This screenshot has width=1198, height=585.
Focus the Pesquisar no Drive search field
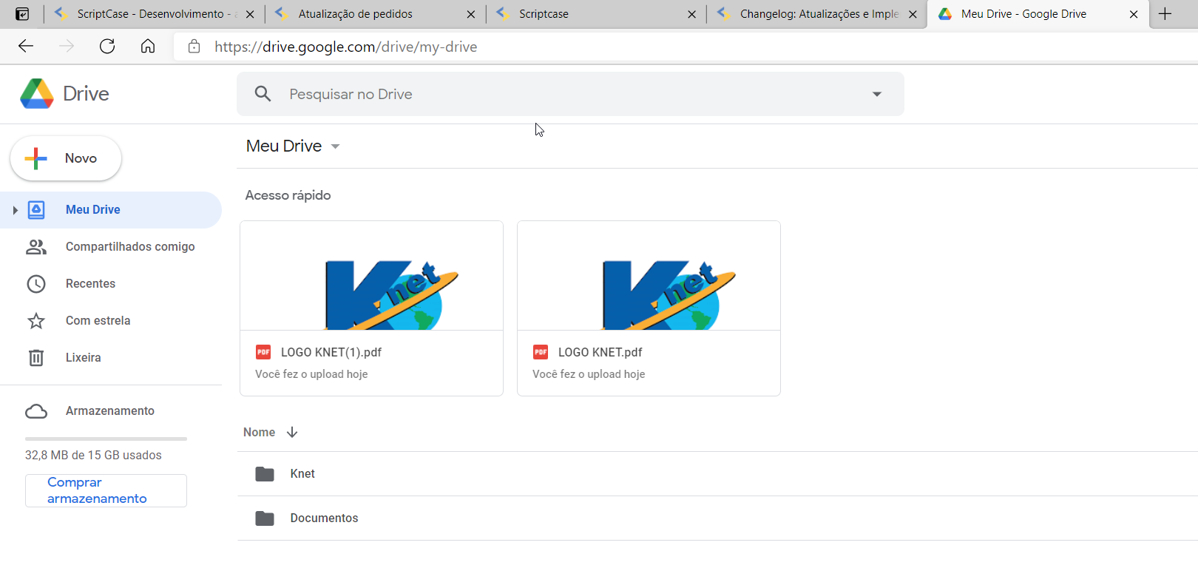(570, 94)
